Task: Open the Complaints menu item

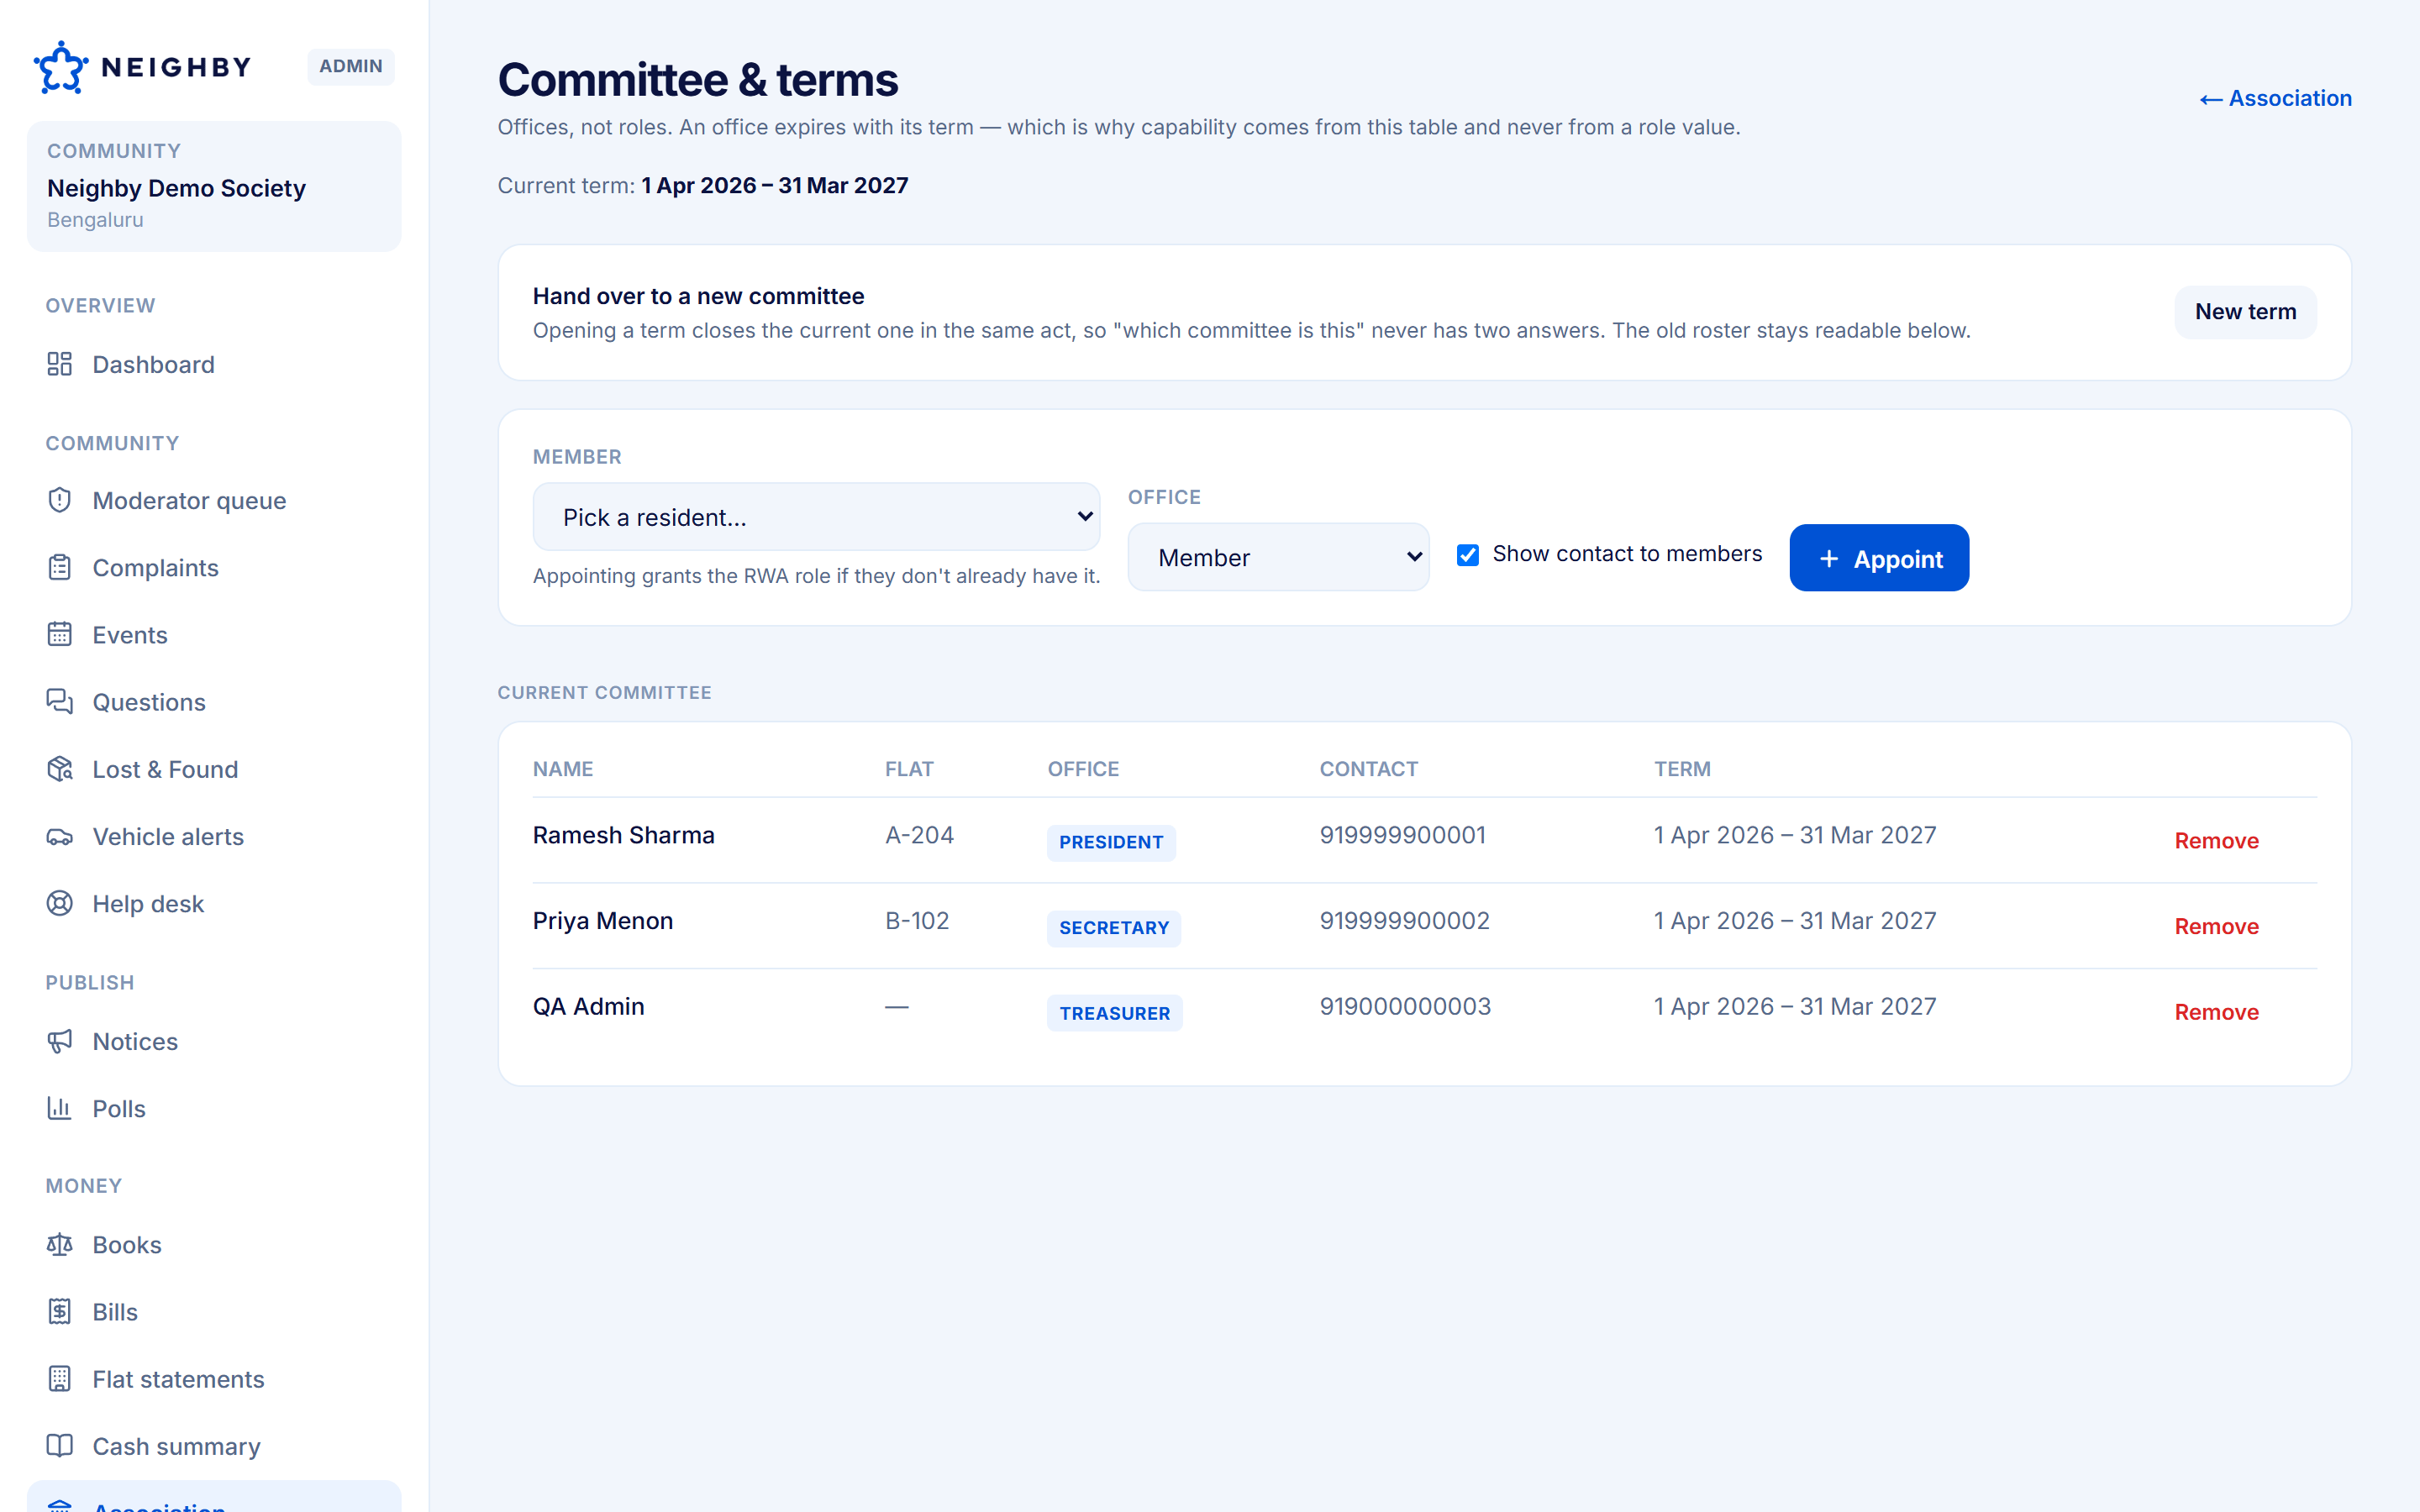Action: coord(214,567)
